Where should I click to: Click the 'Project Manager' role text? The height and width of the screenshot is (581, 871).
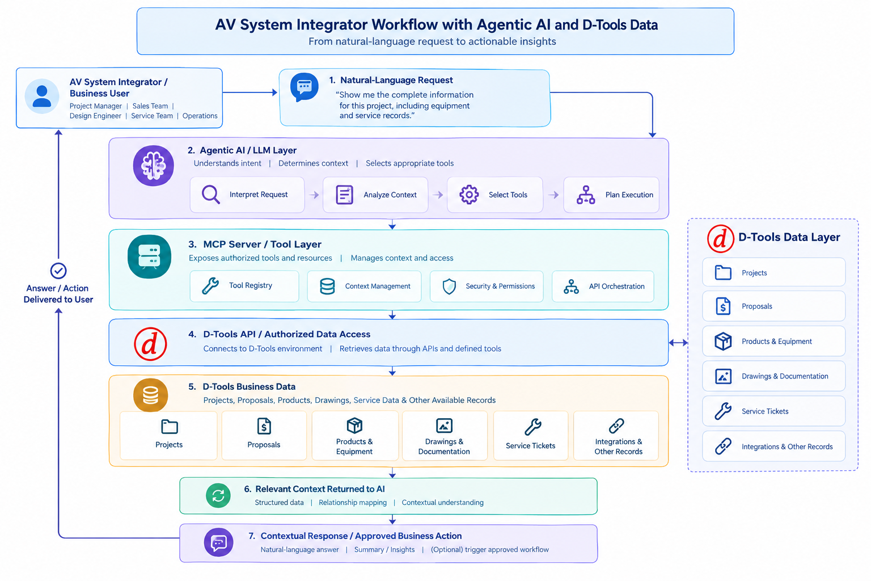96,106
